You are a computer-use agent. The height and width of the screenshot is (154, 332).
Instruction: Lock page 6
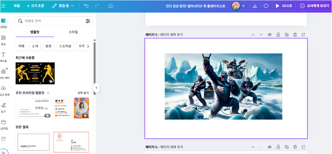point(278,147)
